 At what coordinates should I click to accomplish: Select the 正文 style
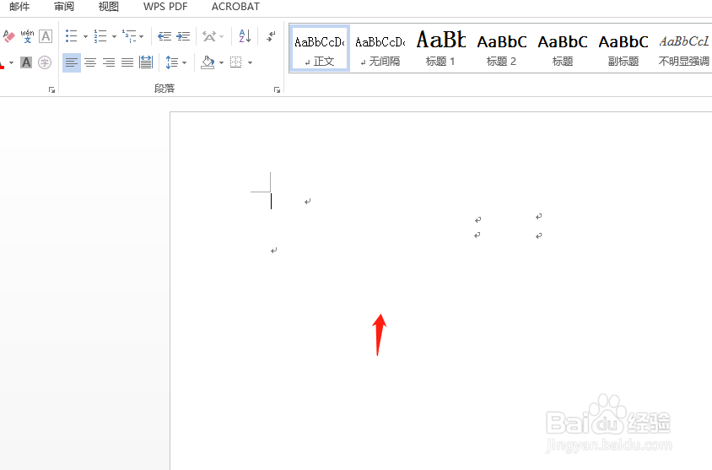point(320,48)
